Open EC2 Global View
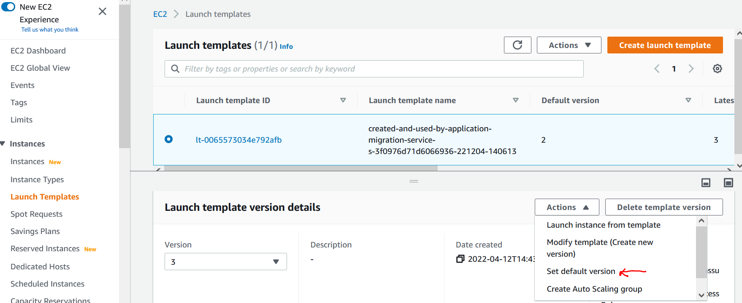The image size is (742, 303). pos(40,68)
